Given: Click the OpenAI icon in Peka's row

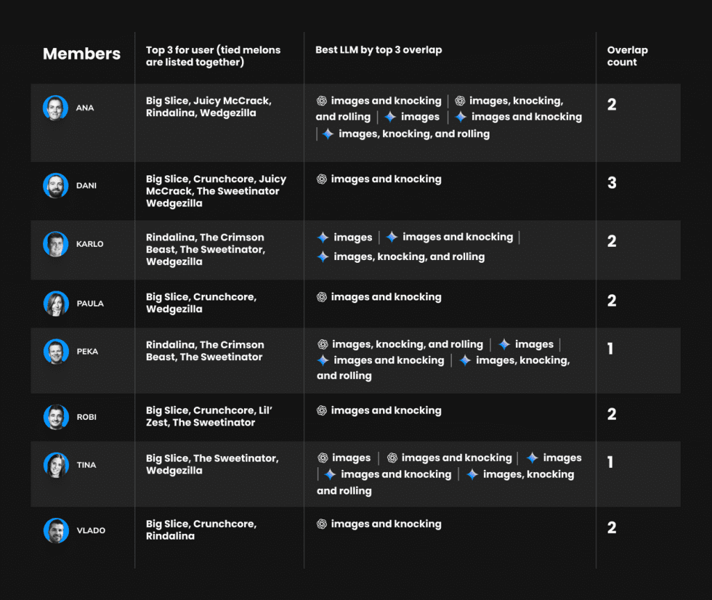Looking at the screenshot, I should [x=323, y=344].
